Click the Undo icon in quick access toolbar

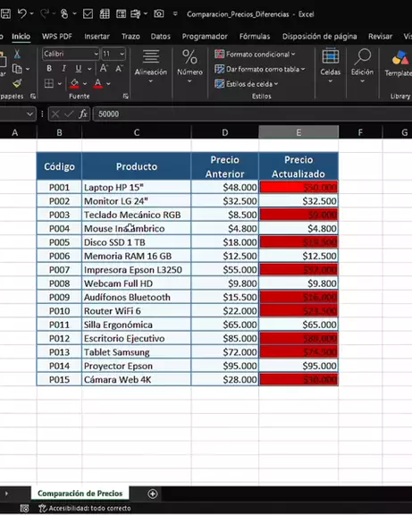pyautogui.click(x=22, y=13)
